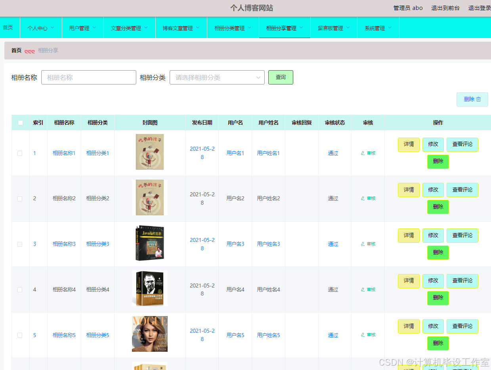This screenshot has height=370, width=491.
Task: Click cover thumbnail of 相册名称2
Action: (x=150, y=197)
